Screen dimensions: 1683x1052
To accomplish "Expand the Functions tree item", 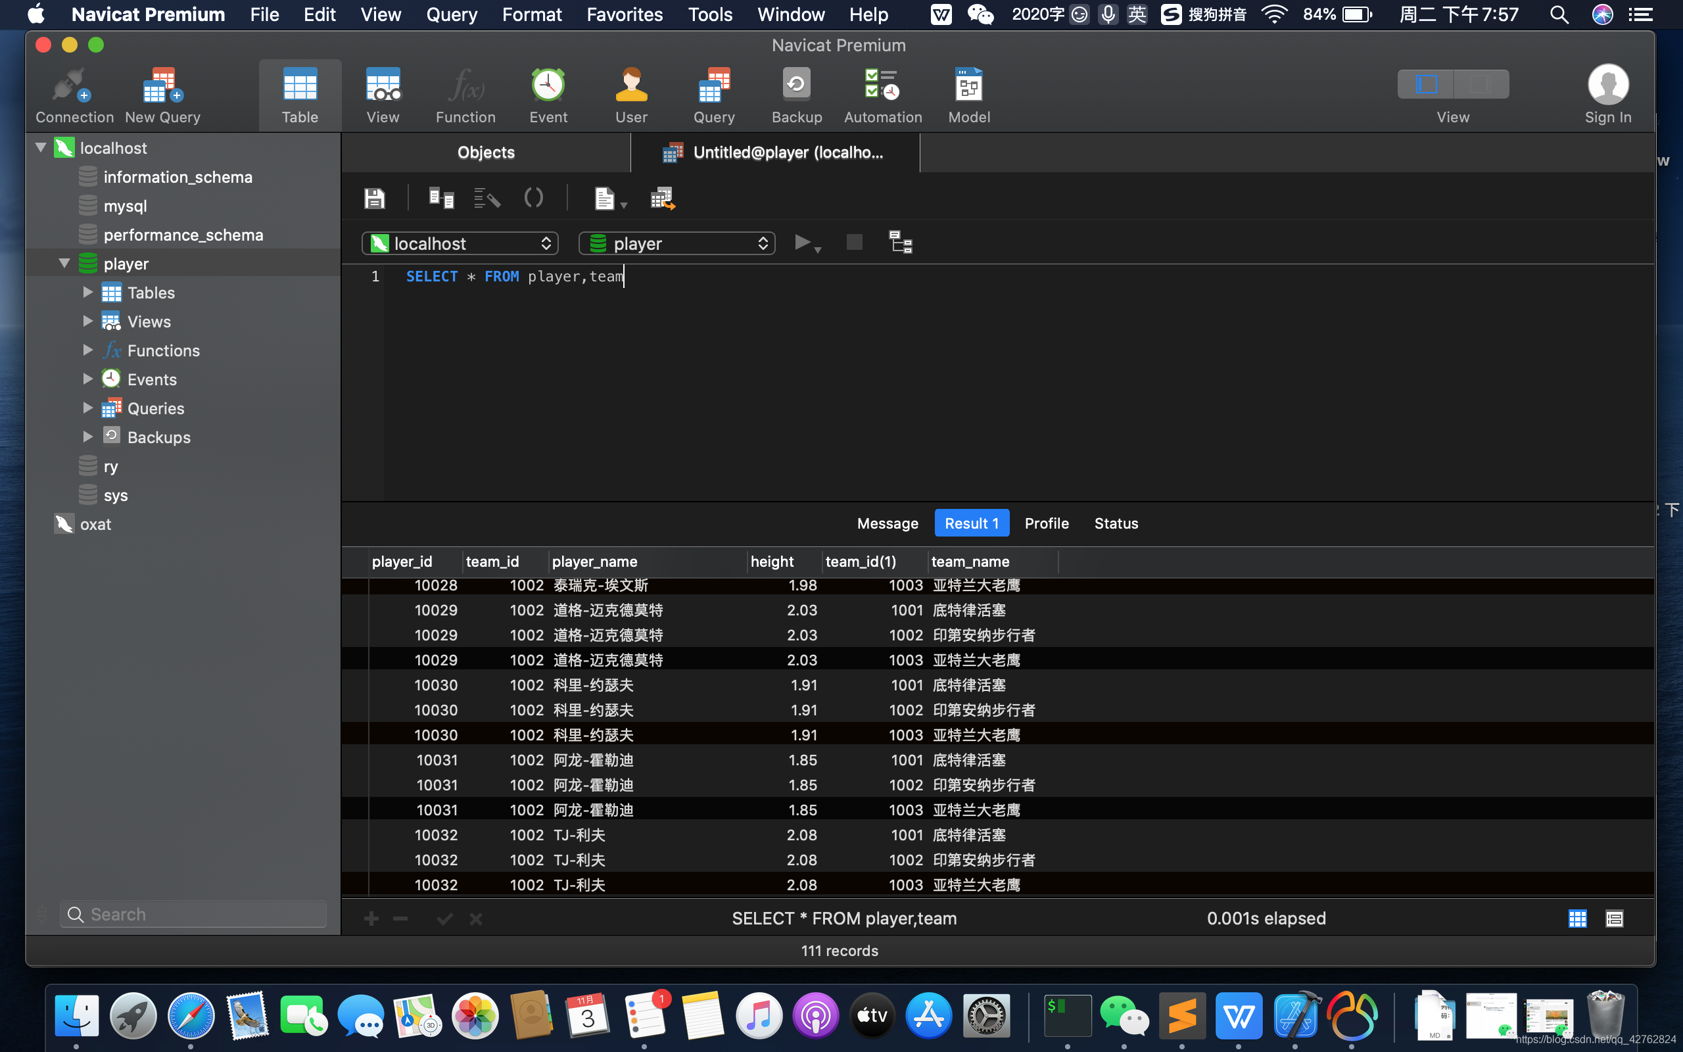I will (85, 350).
